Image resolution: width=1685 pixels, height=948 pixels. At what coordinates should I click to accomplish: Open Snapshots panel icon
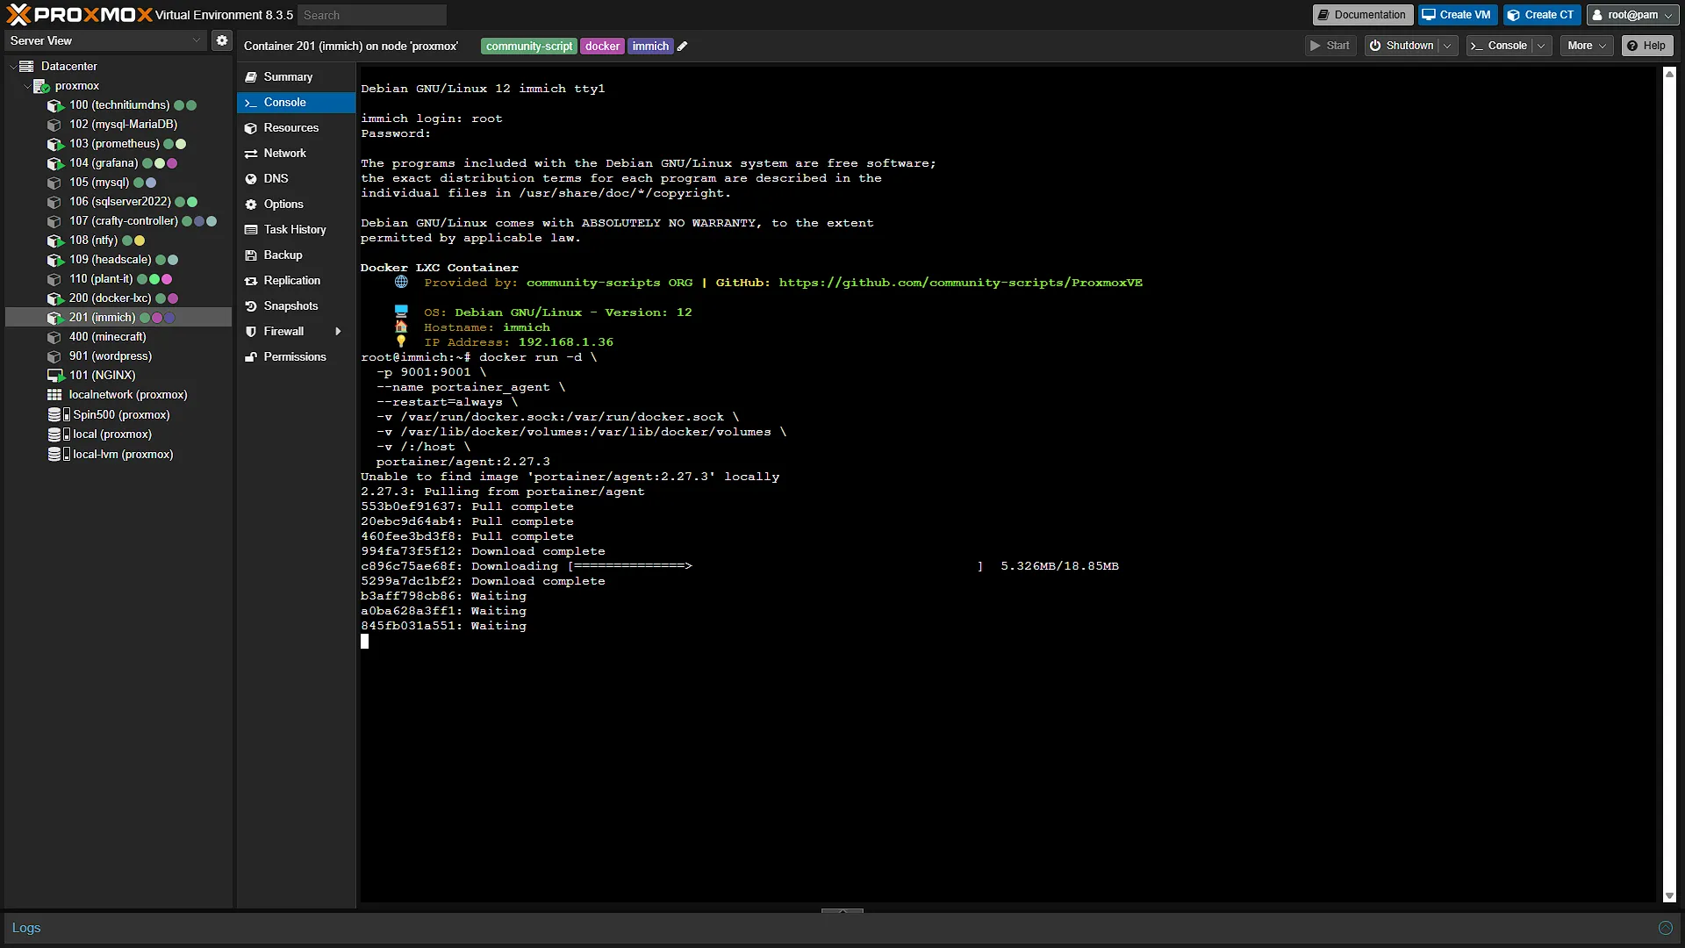tap(251, 306)
